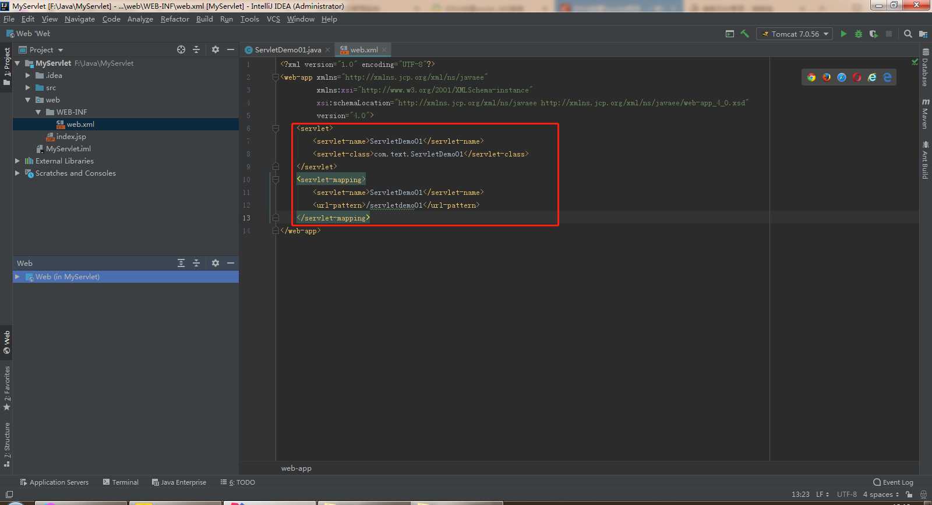Locate current file in Project panel
The image size is (932, 505).
[x=181, y=49]
